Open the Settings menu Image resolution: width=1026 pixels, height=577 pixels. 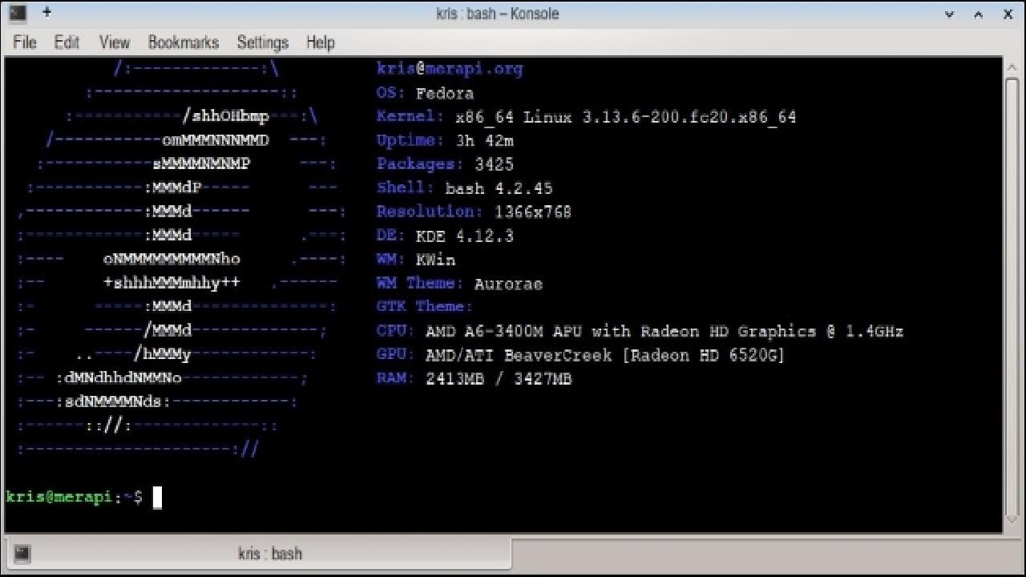[263, 42]
